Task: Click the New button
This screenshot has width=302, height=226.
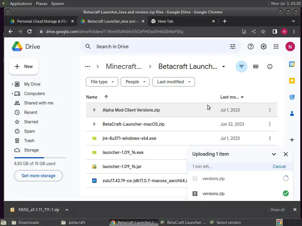Action: pyautogui.click(x=24, y=67)
